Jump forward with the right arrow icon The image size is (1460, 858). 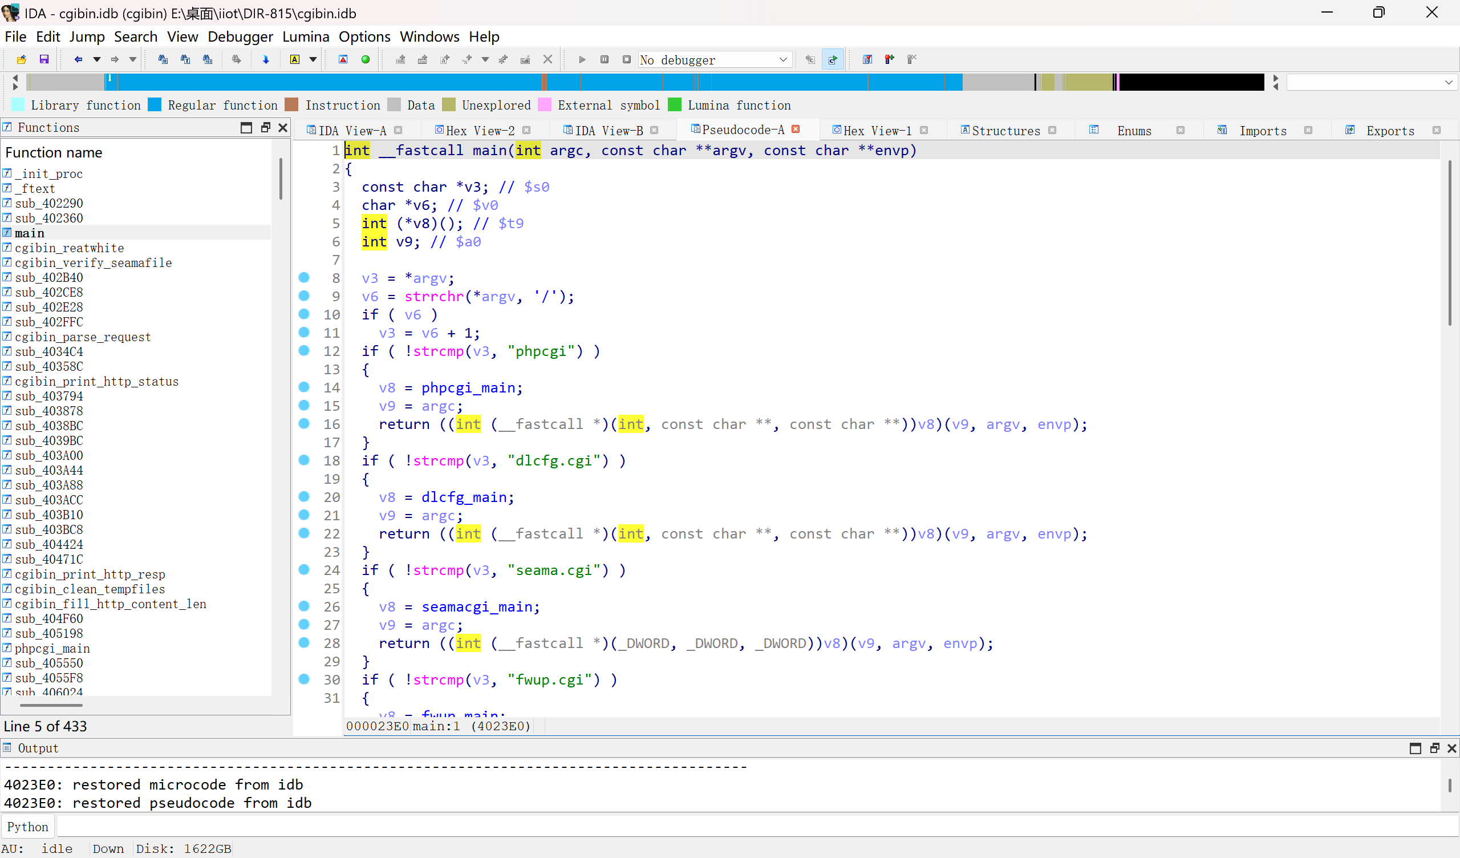(115, 59)
